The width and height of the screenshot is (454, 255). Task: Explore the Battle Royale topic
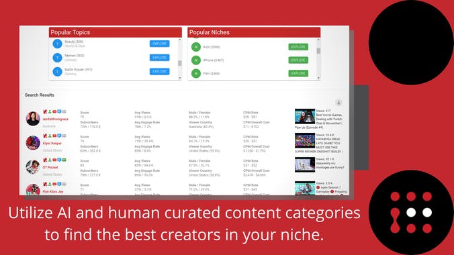coord(160,72)
